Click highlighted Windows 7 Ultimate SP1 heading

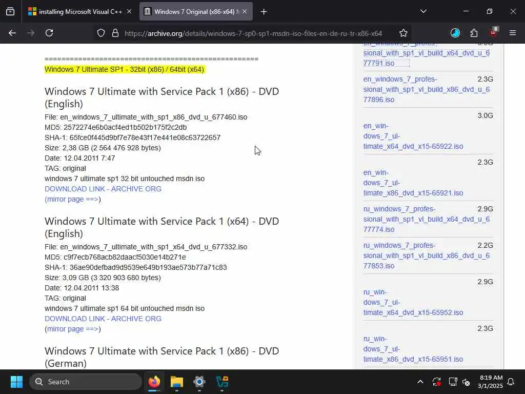point(124,69)
